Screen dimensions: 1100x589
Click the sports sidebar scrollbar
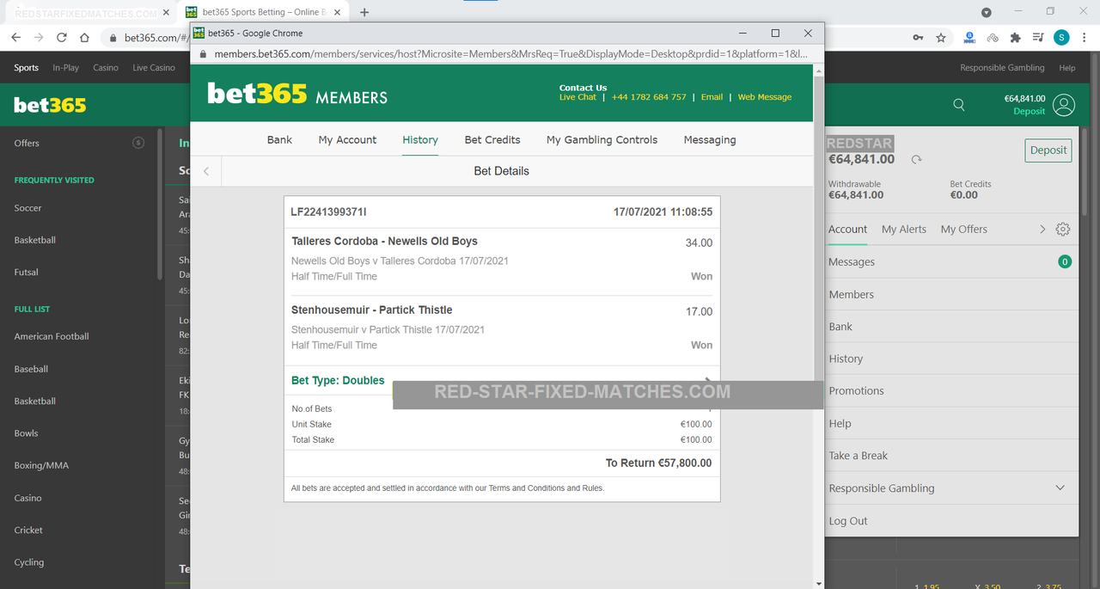pyautogui.click(x=160, y=204)
